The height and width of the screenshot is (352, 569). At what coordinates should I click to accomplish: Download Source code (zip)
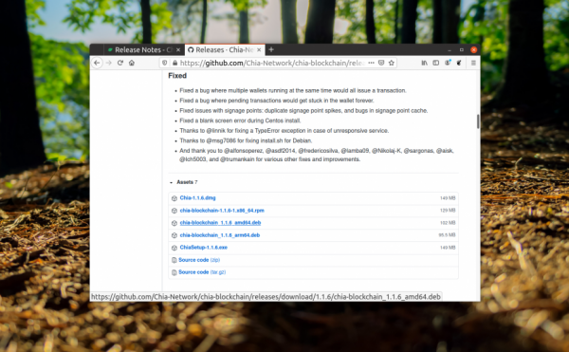click(199, 260)
